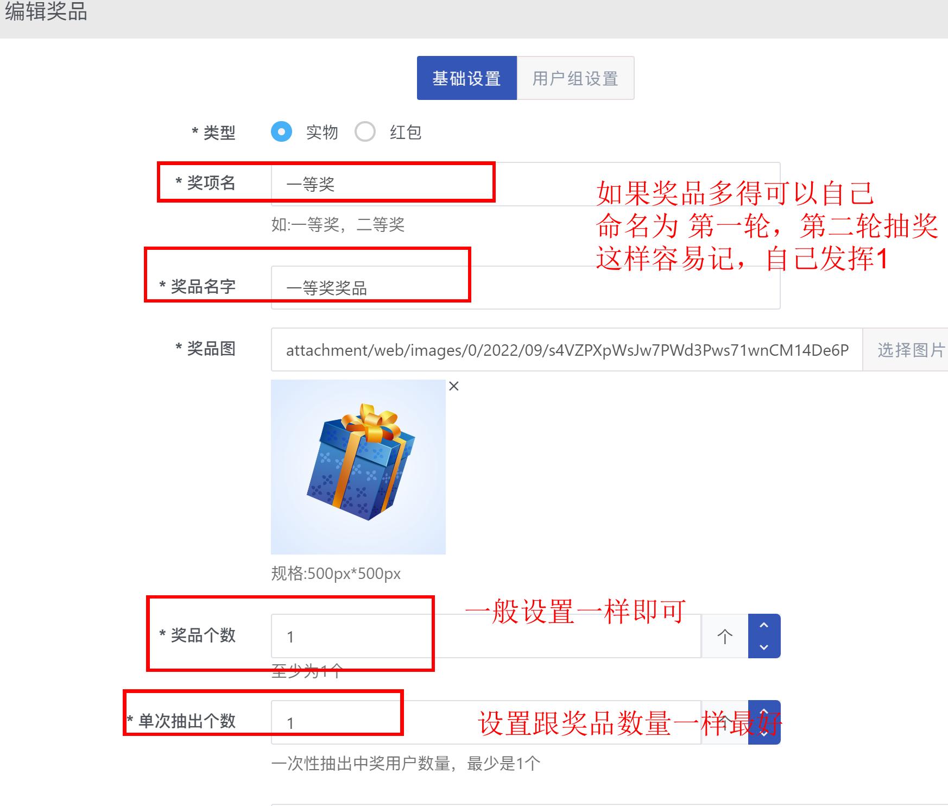Click the 编辑奖品 page title

[x=46, y=11]
